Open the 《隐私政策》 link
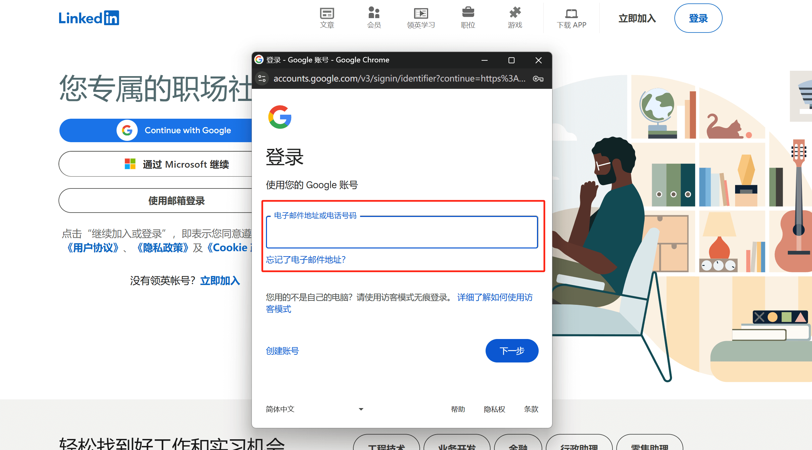The height and width of the screenshot is (450, 812). point(163,248)
